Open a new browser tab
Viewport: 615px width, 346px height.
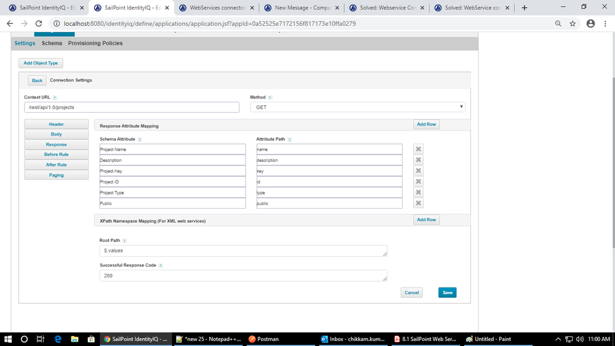[524, 8]
